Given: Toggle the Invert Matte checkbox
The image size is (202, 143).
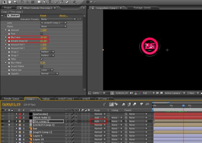Looking at the screenshot, I should coord(42,66).
